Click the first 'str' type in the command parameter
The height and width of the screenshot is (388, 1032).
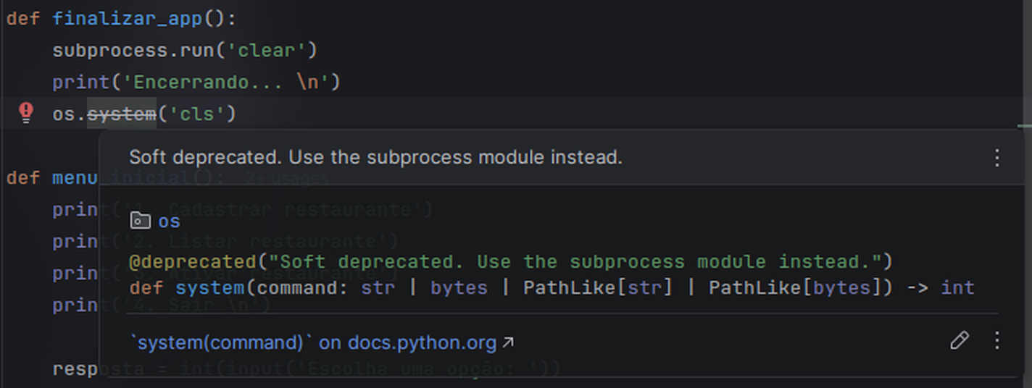(x=378, y=287)
